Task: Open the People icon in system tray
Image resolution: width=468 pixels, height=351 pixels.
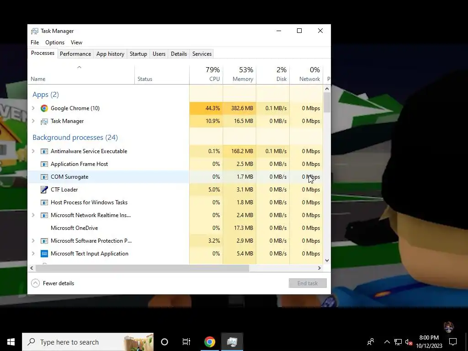Action: click(x=371, y=342)
